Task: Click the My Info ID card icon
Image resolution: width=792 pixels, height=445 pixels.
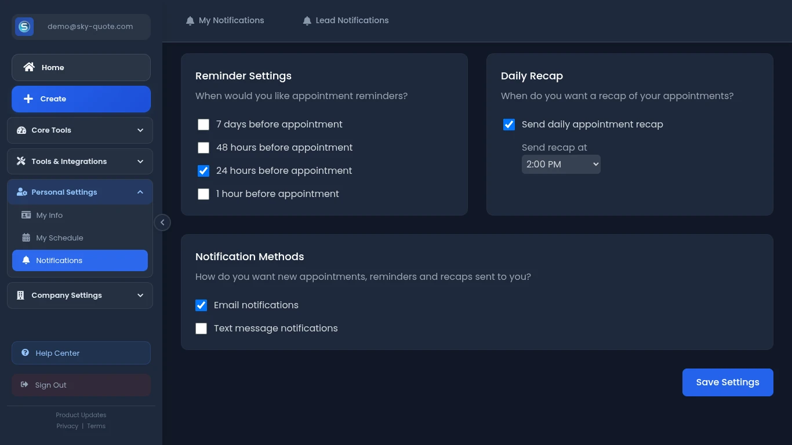Action: point(26,215)
